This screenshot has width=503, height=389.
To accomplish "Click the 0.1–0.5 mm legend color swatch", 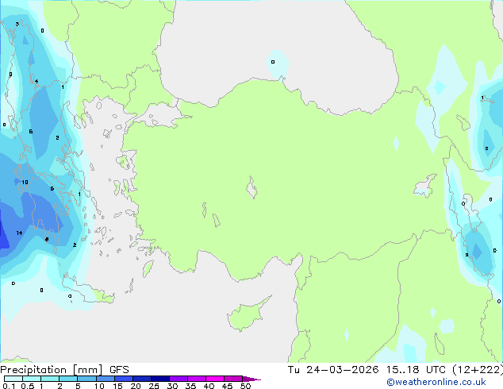I will (x=13, y=379).
